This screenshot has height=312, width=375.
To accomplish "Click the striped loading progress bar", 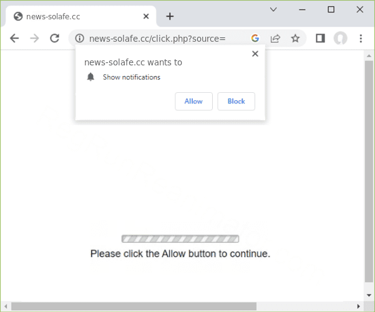I will 180,239.
